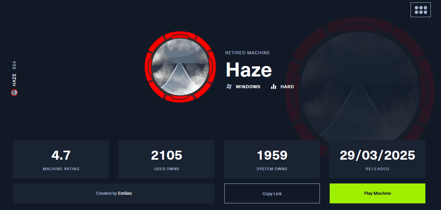The height and width of the screenshot is (210, 441).
Task: Click the Created by bar
Action: [x=114, y=194]
